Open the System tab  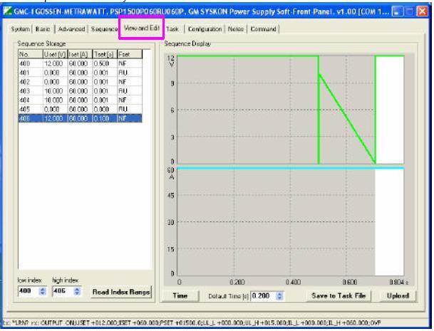pyautogui.click(x=21, y=29)
